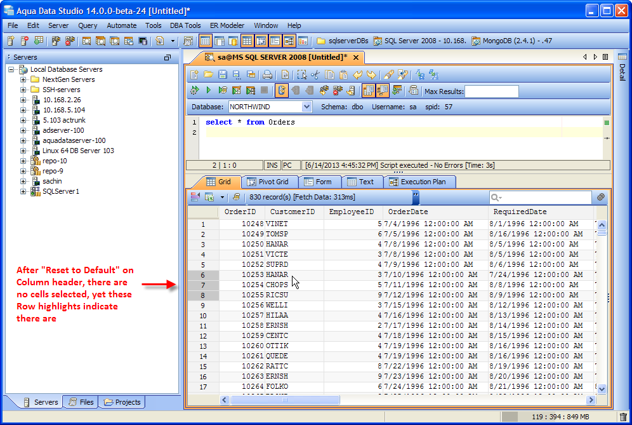This screenshot has width=632, height=425.
Task: Open the Database NORTHWIND dropdown
Action: coord(306,107)
